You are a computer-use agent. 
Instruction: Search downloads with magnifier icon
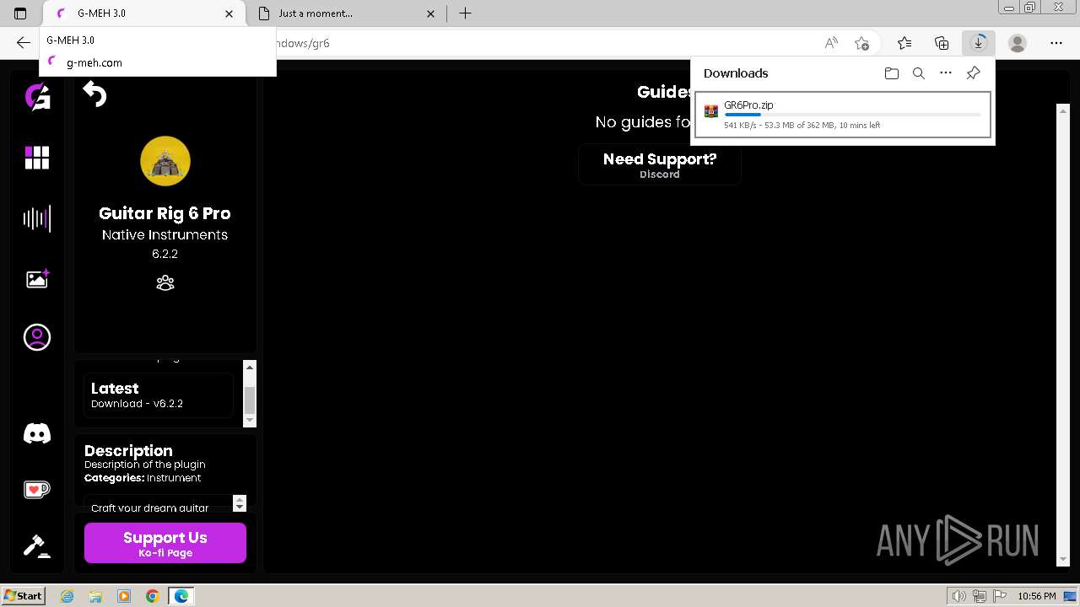click(919, 73)
